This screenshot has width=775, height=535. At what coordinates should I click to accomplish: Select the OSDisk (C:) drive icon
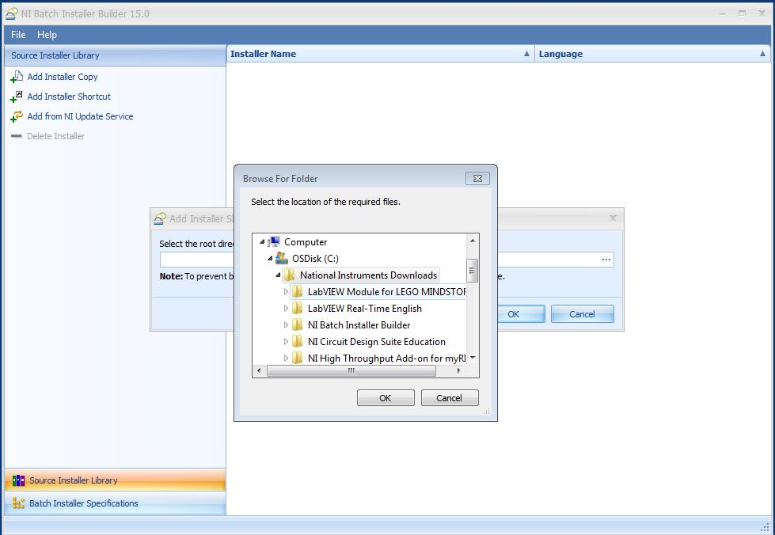coord(282,259)
